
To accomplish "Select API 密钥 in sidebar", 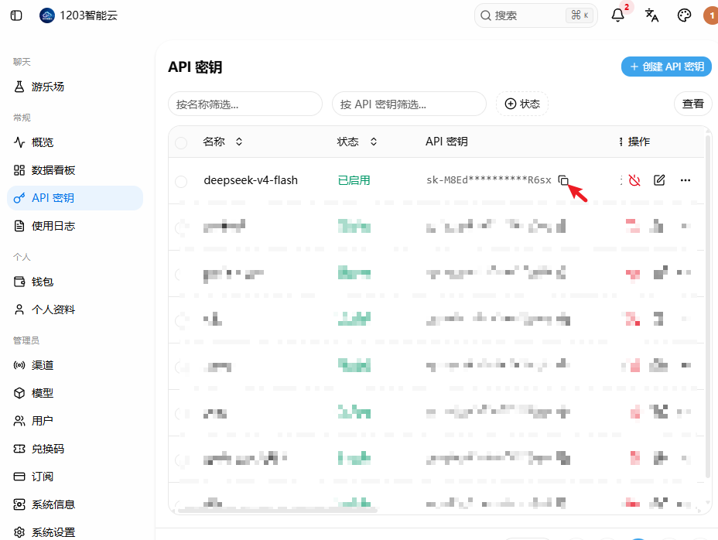I will point(75,198).
